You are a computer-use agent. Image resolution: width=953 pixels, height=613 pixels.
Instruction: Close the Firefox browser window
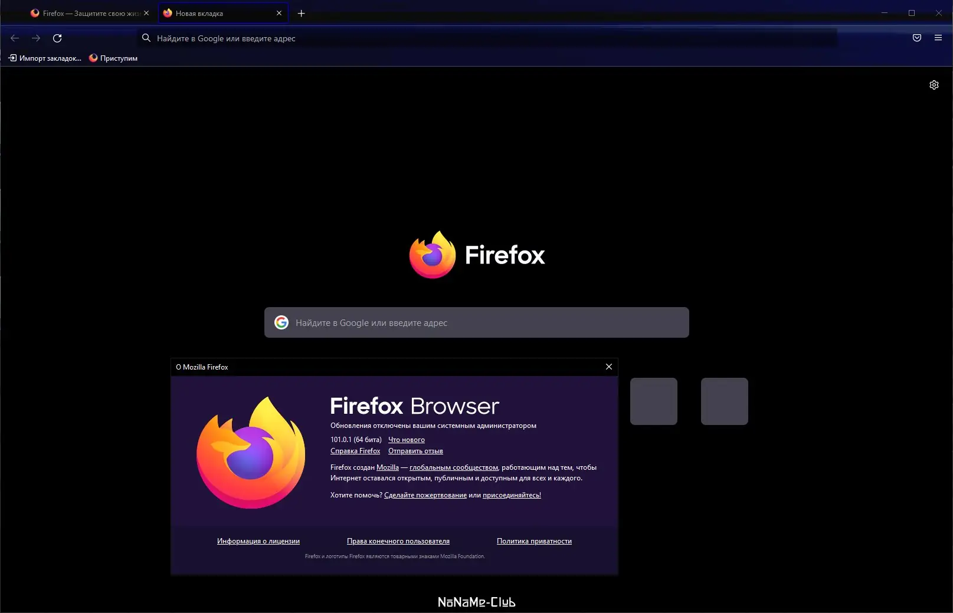point(939,13)
